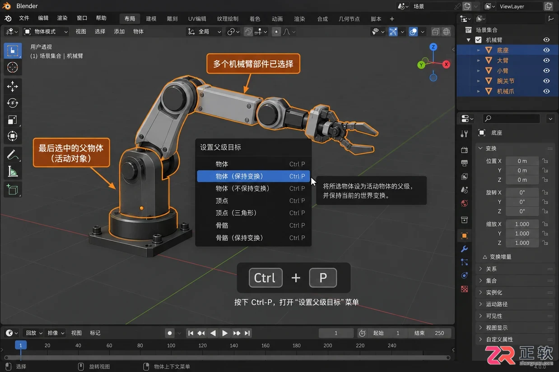Click the properties search field

pyautogui.click(x=511, y=119)
